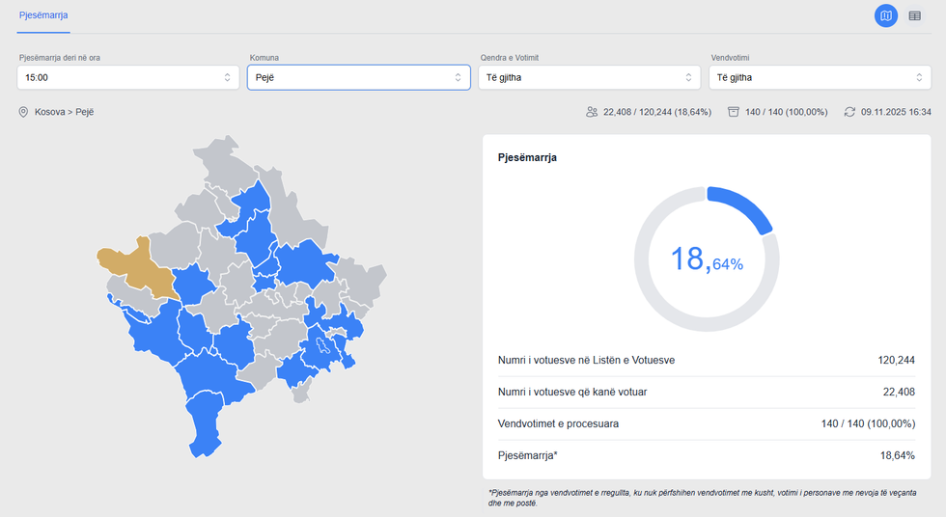This screenshot has height=517, width=946.
Task: Click the 22,408 / 120,244 header stat
Action: coord(656,112)
